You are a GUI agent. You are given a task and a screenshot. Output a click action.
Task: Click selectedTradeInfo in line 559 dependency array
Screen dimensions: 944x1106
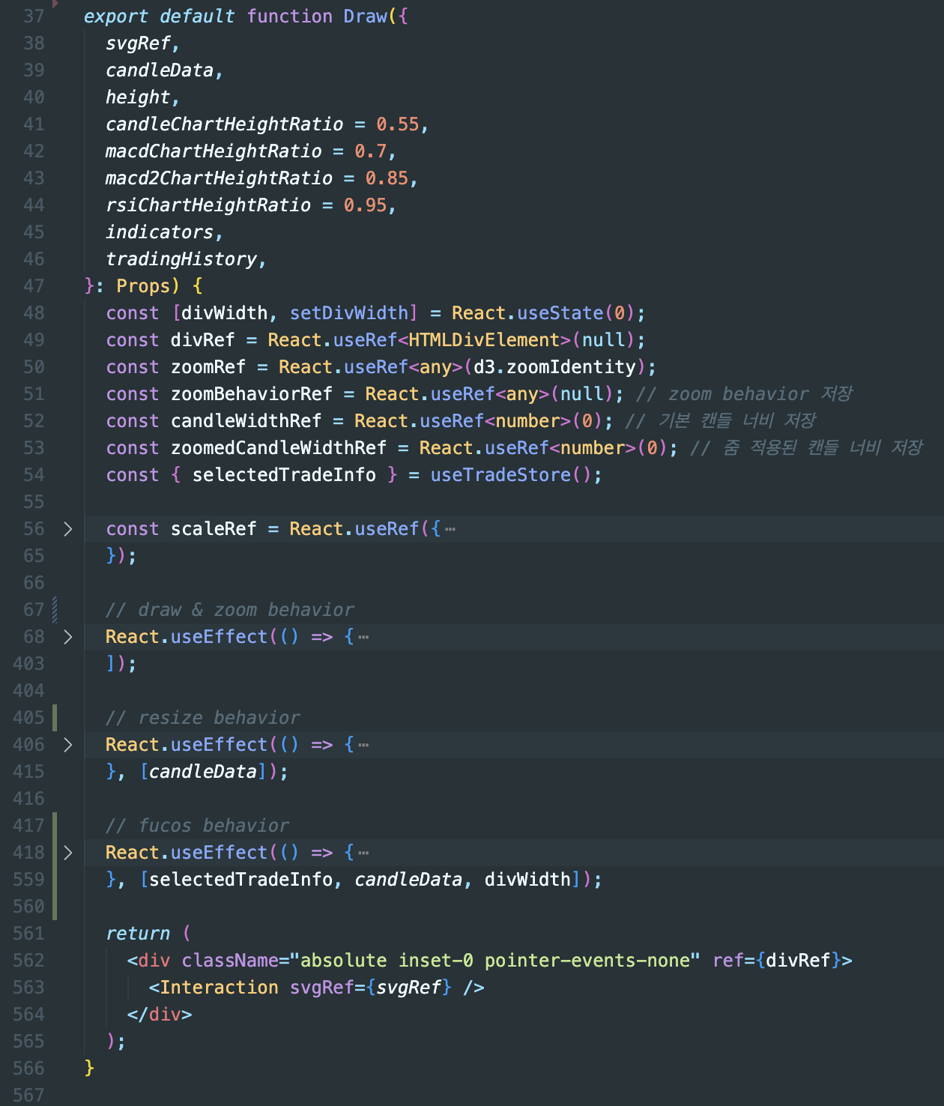[240, 880]
